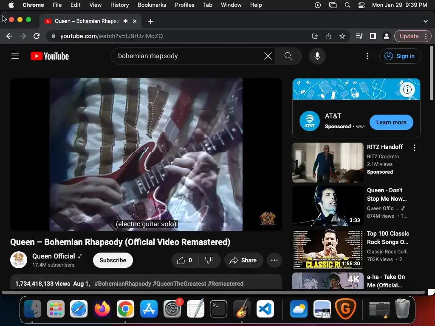Open Top 100 Classic Rock Songs thumbnail
This screenshot has width=435, height=326.
coord(328,249)
